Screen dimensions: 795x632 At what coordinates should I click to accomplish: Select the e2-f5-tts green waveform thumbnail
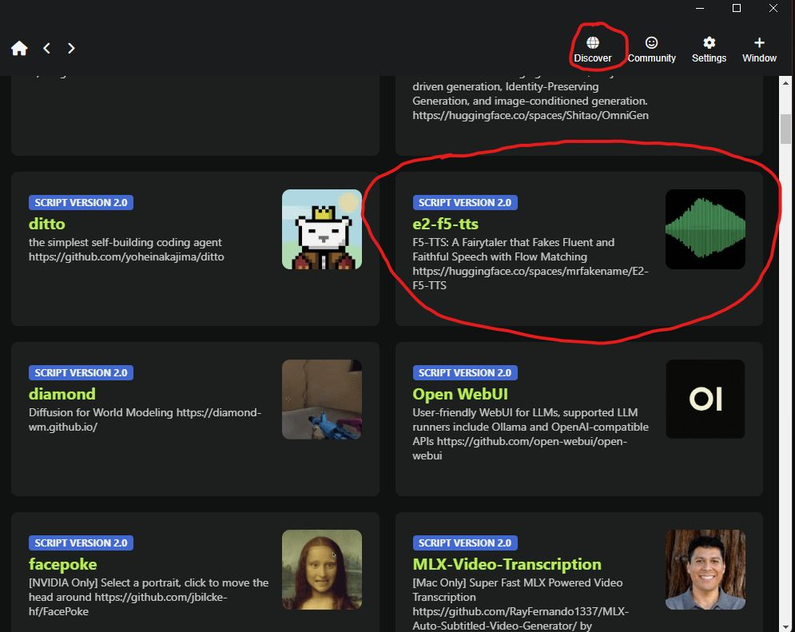point(706,229)
